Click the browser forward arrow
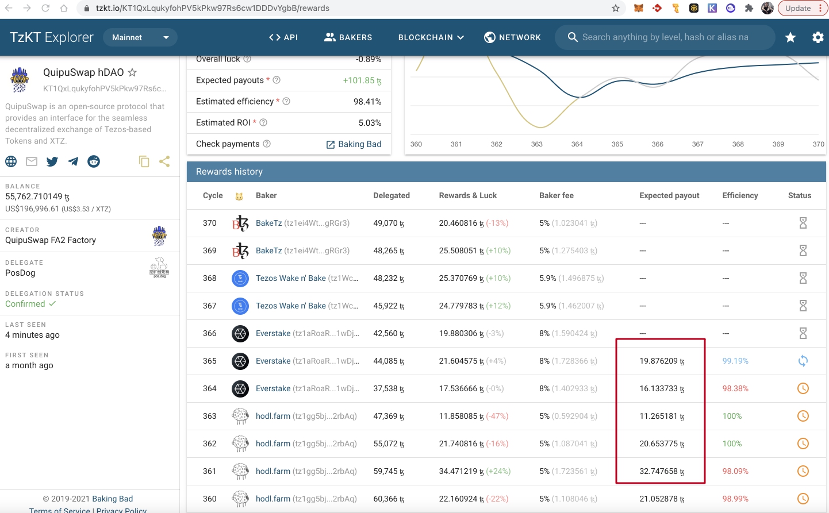829x513 pixels. coord(27,8)
